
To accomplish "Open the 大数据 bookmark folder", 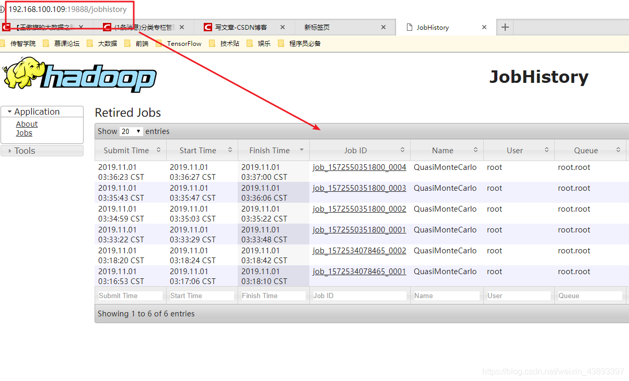I will (102, 44).
